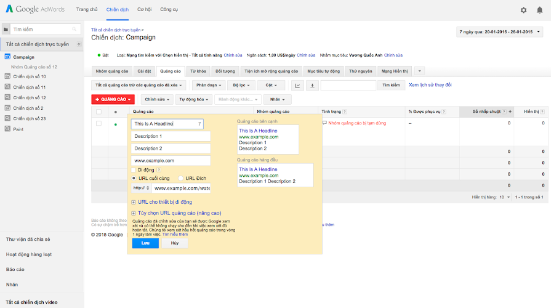The image size is (551, 308).
Task: Open the more tabs dropdown arrow
Action: pos(419,71)
